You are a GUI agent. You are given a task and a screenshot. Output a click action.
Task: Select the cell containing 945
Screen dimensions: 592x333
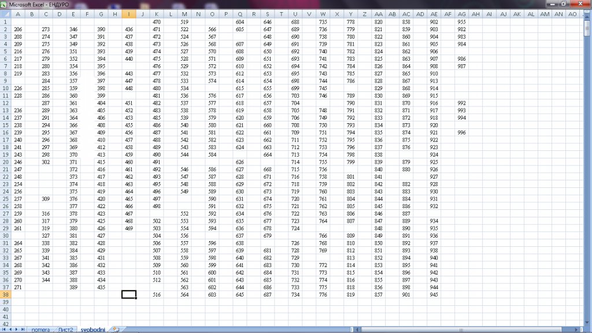coord(434,294)
